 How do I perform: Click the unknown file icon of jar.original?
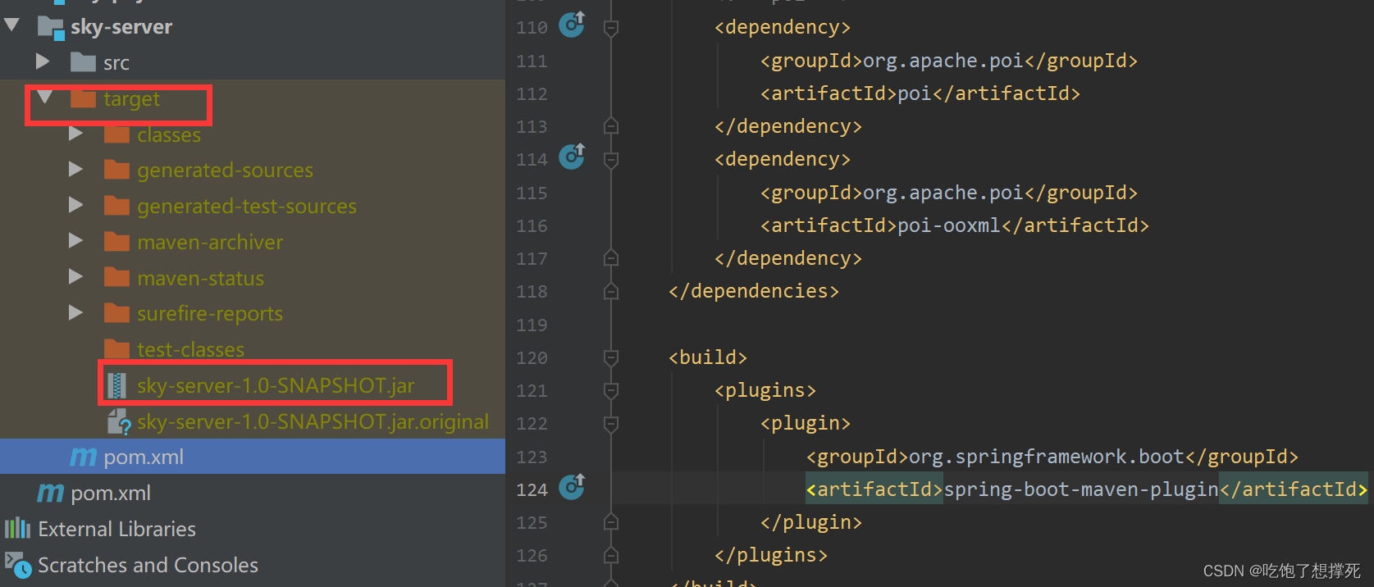(x=119, y=421)
